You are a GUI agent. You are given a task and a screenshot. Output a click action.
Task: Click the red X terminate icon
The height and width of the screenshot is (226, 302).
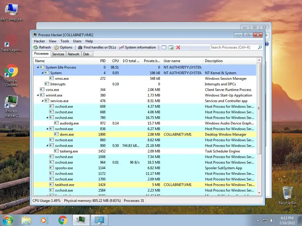178,47
